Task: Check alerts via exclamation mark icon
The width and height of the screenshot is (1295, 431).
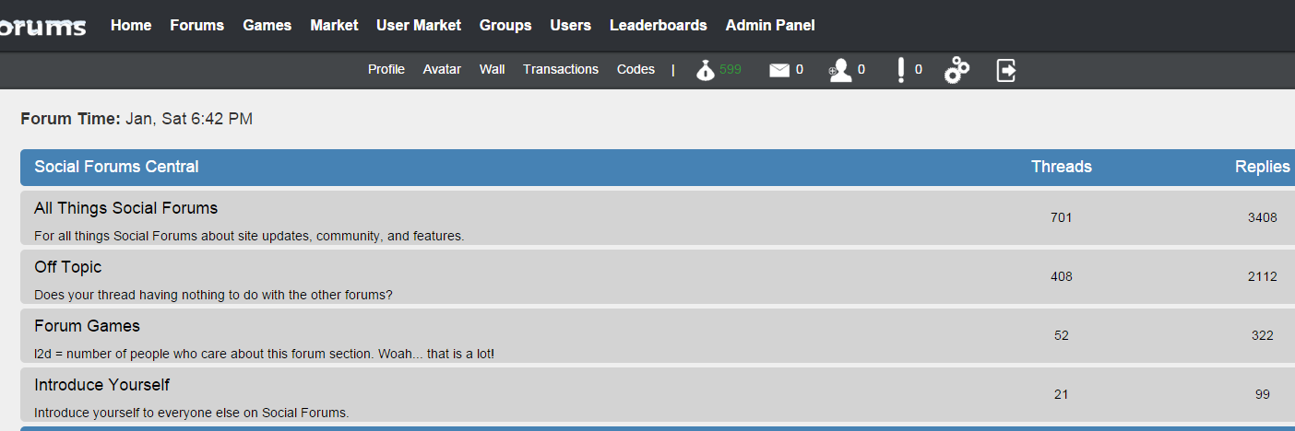Action: 901,70
